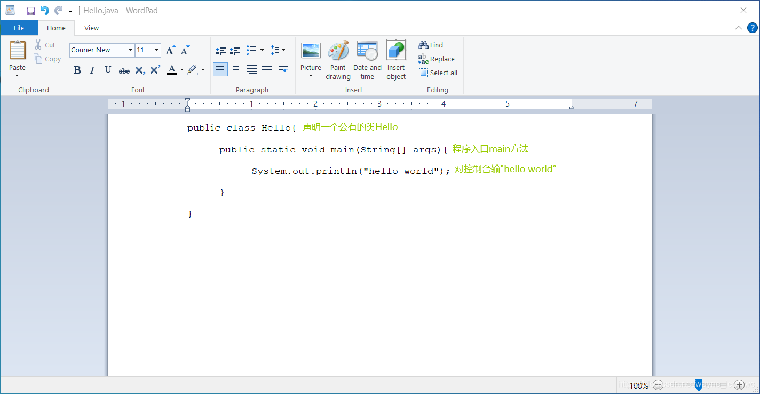The height and width of the screenshot is (394, 760).
Task: Click the System.out.println code line
Action: point(351,171)
